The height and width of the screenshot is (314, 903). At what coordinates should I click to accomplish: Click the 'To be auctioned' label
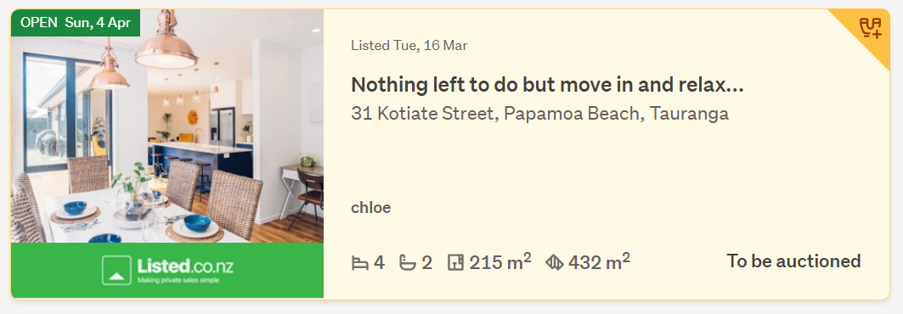tap(793, 261)
